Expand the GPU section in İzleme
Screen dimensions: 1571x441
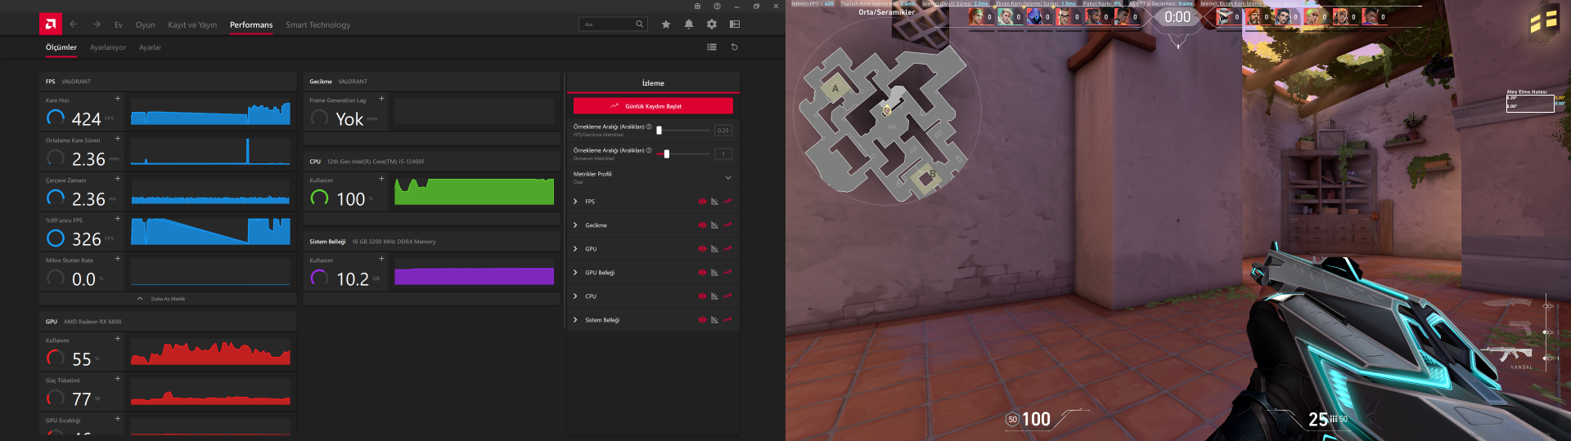coord(575,249)
